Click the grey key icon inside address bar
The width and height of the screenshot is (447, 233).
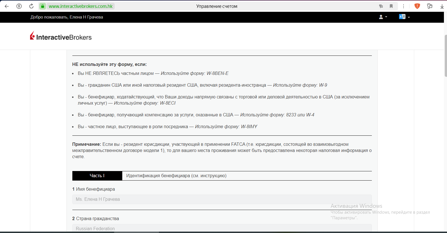click(x=381, y=6)
